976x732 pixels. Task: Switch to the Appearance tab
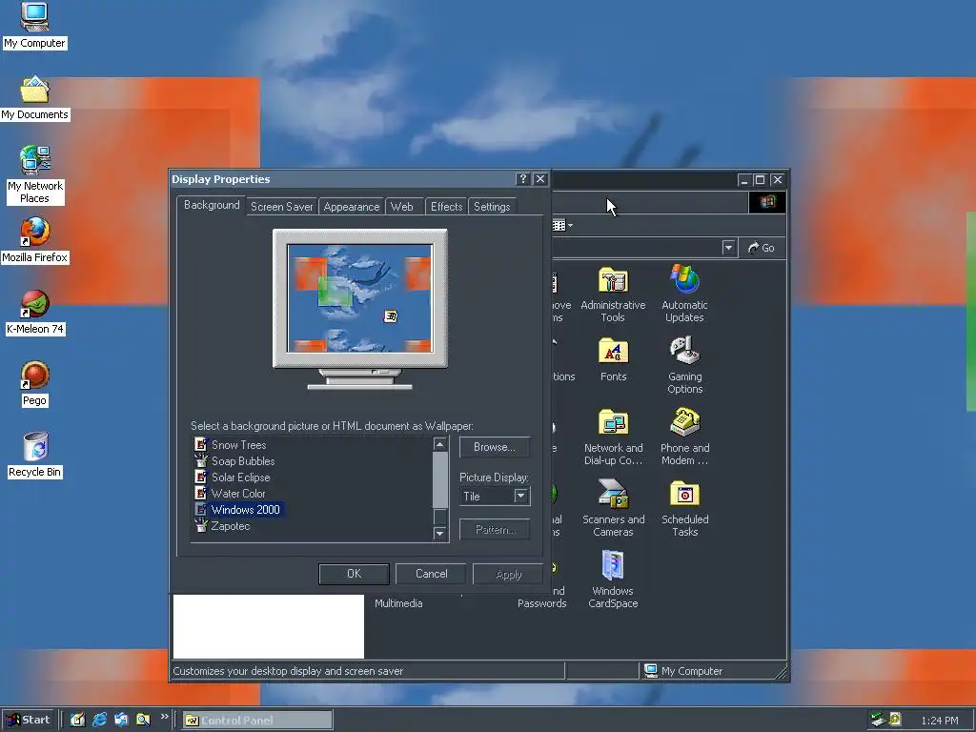click(x=351, y=207)
